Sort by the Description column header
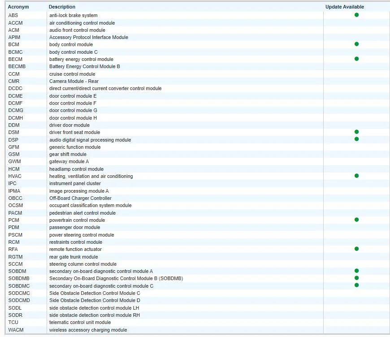 62,7
